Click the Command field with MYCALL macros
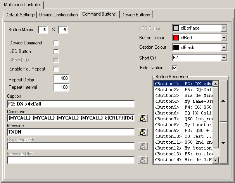Viewport: 235px width, 183px height. [71, 118]
